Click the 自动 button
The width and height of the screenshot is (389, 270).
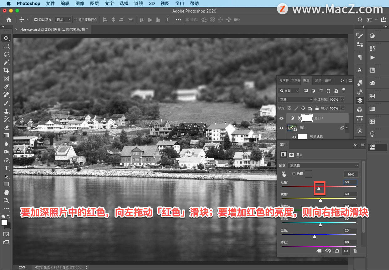351,174
